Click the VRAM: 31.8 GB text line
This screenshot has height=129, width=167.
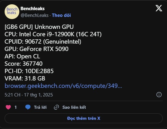coord(25,78)
